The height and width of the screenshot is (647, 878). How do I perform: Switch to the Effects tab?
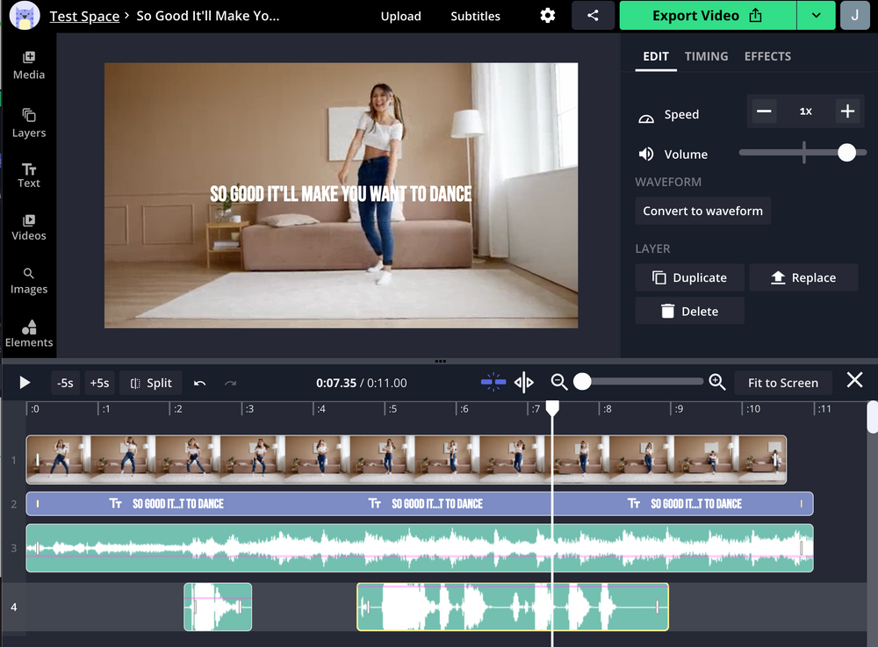point(766,56)
